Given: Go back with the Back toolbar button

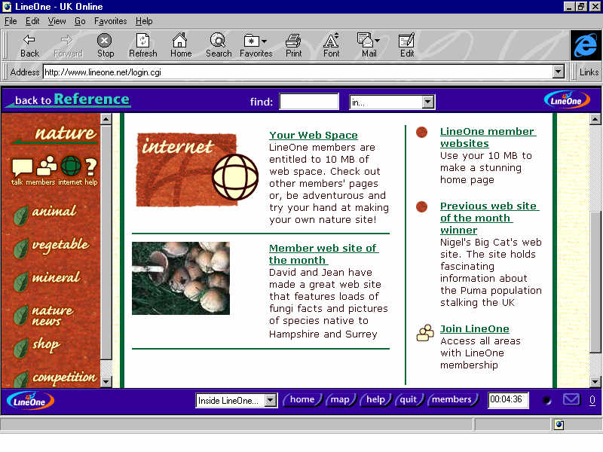Looking at the screenshot, I should tap(29, 46).
